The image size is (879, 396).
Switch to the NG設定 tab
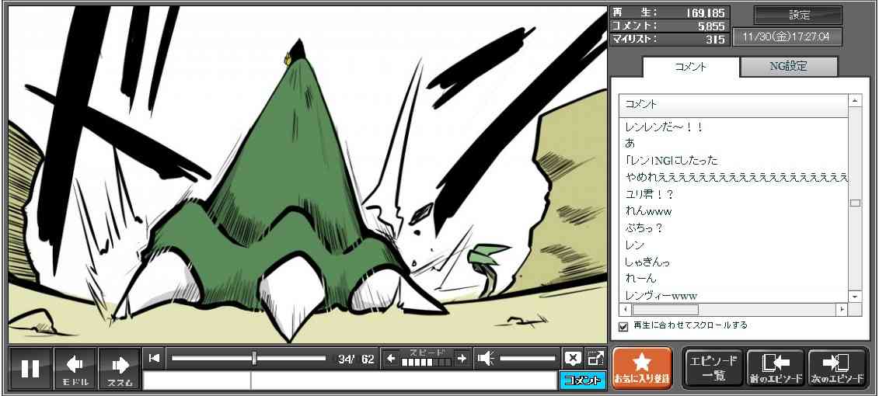coord(788,67)
